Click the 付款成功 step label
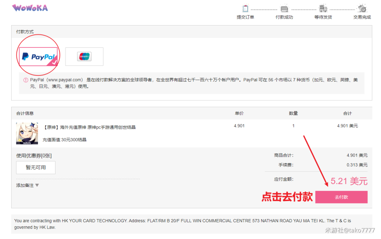Screen dimensions: 381x239 284,17
